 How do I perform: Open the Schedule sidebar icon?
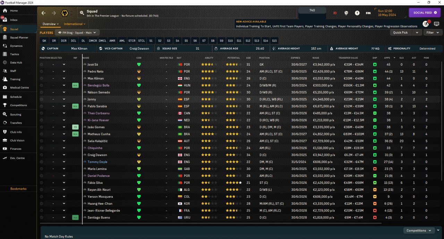tap(5, 97)
